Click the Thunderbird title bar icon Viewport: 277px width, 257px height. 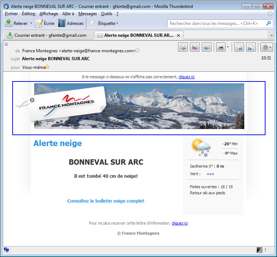click(6, 6)
